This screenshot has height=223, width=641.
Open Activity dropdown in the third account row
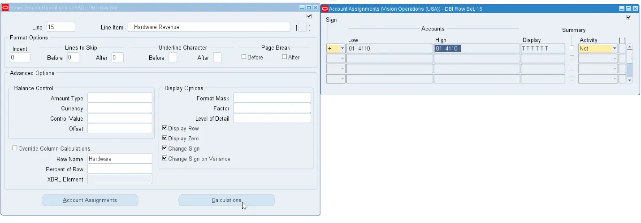click(x=615, y=69)
